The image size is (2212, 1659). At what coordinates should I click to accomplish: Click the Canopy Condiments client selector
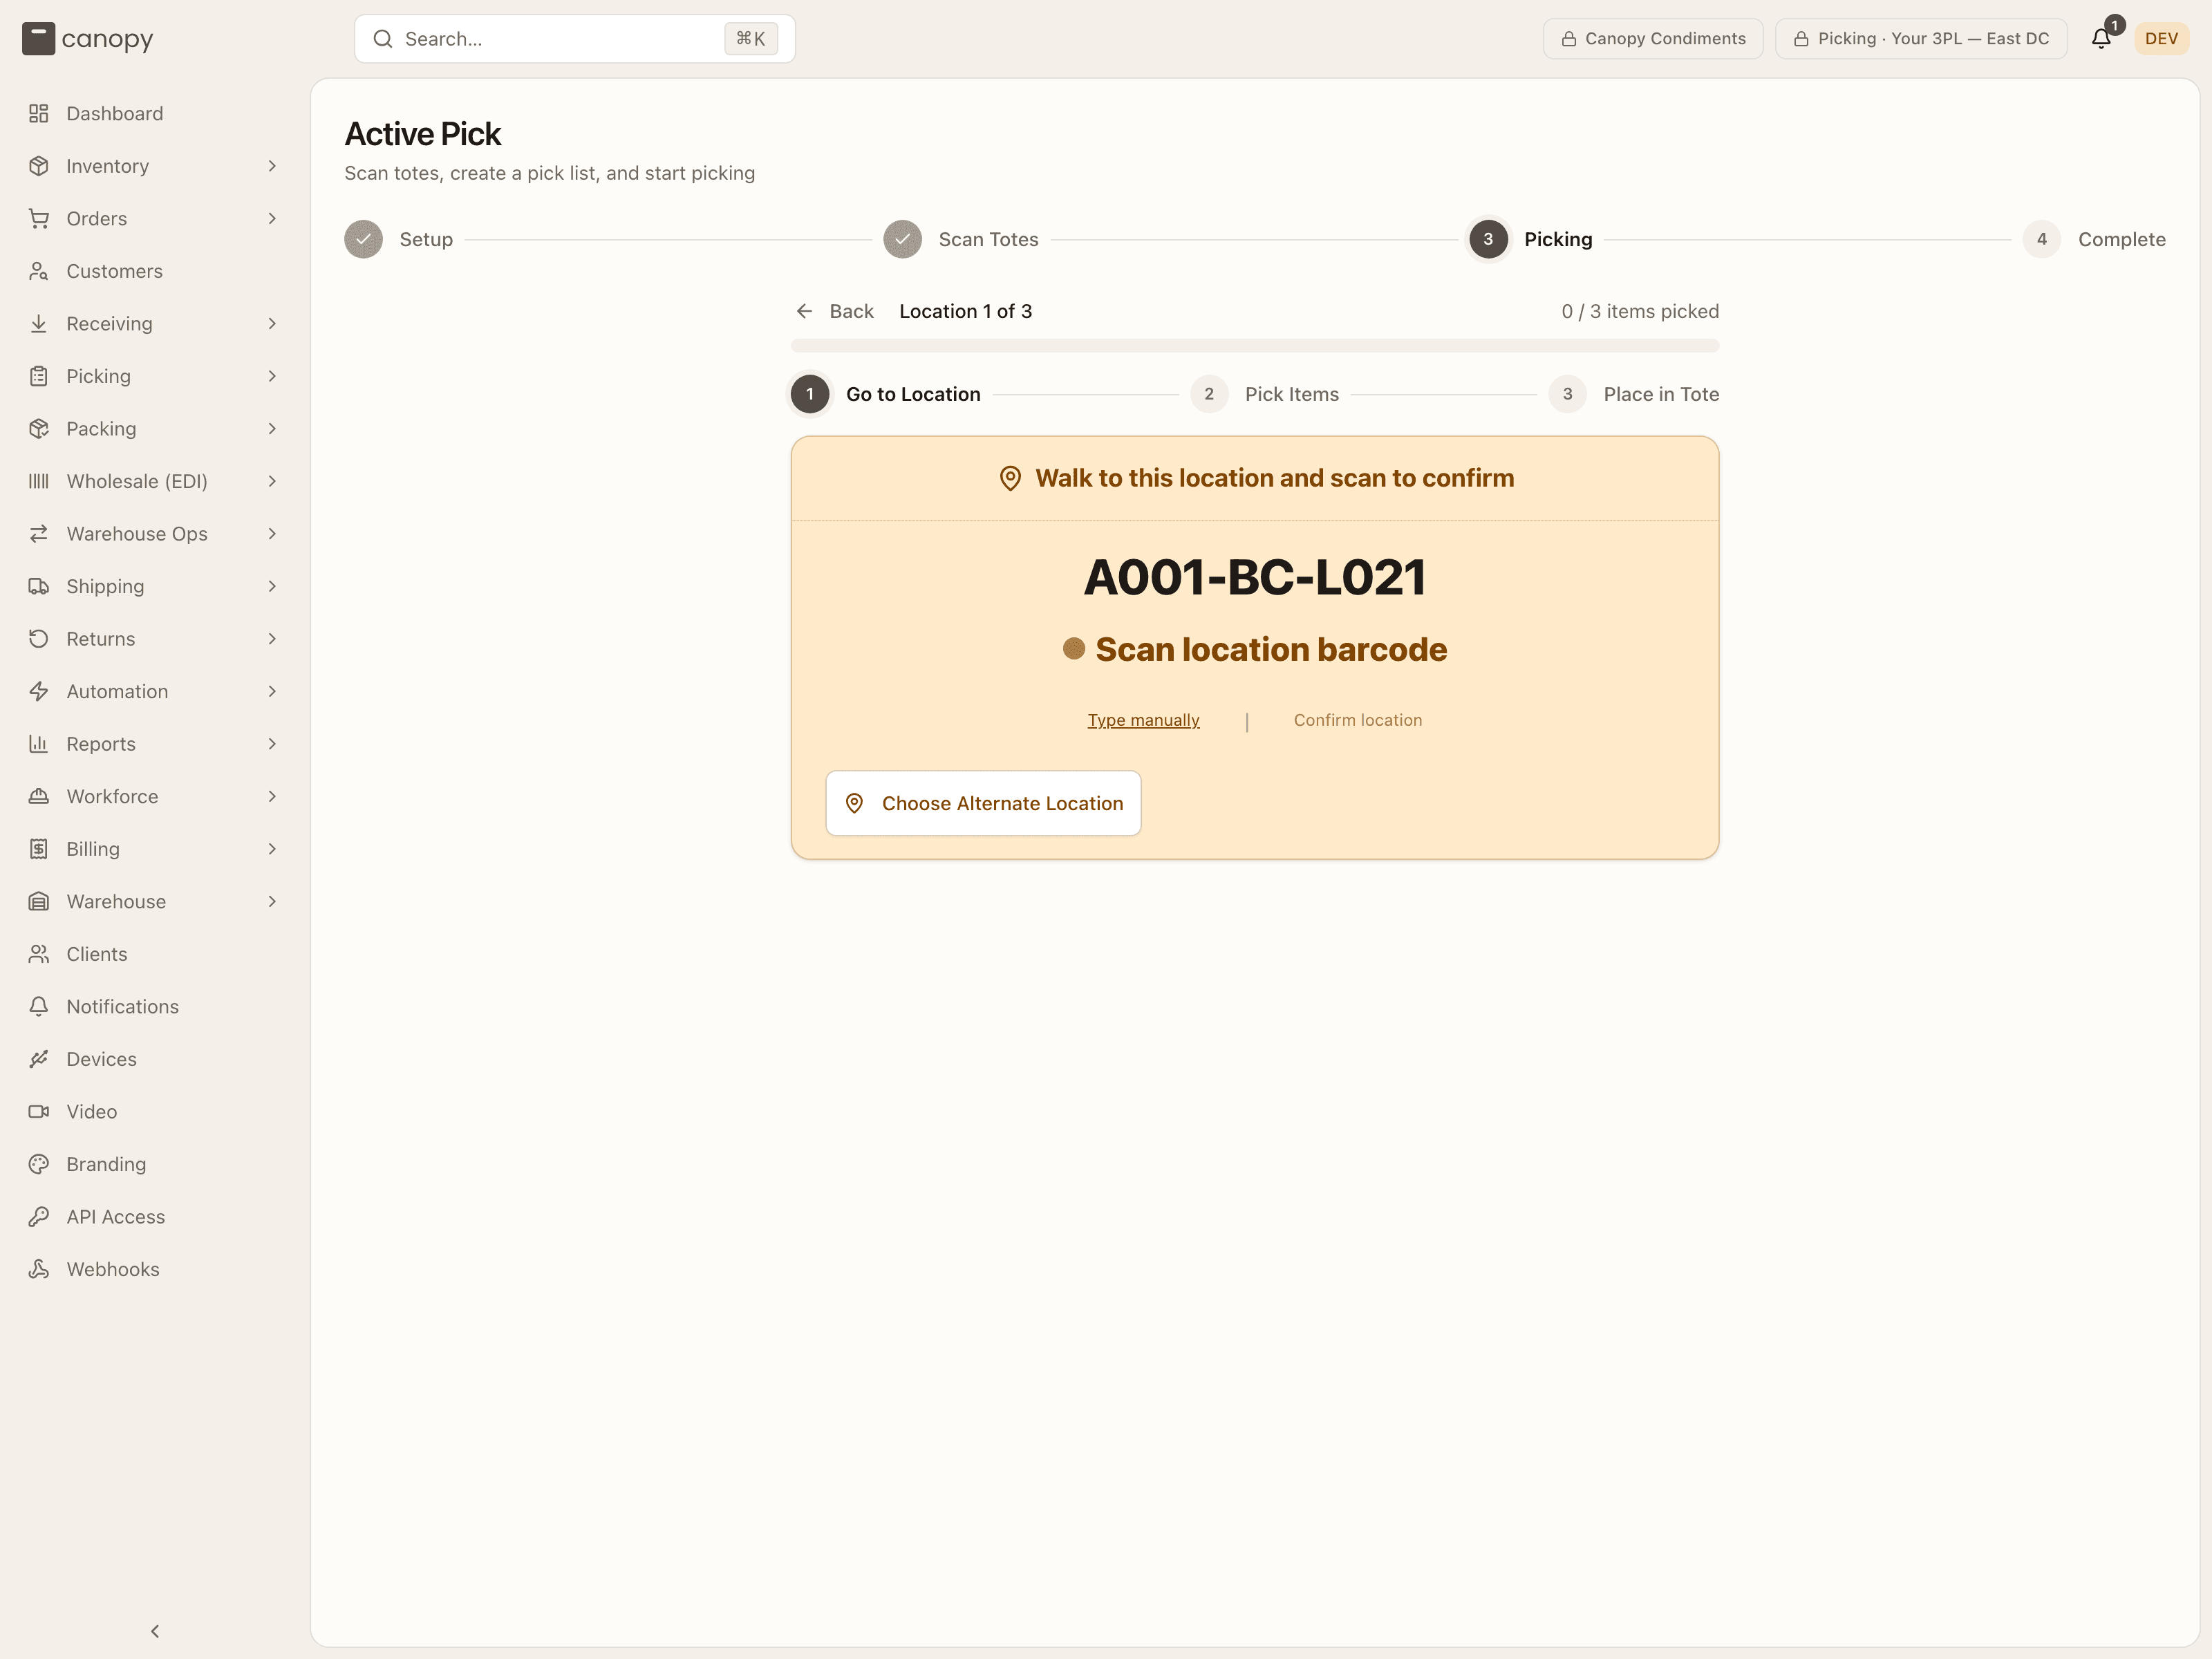pyautogui.click(x=1653, y=39)
